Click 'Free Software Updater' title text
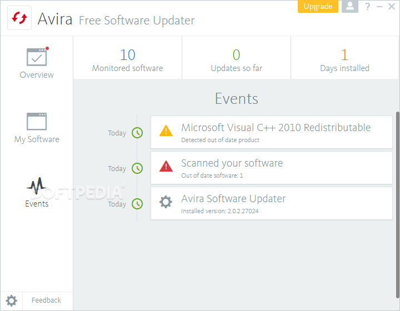The width and height of the screenshot is (400, 311). tap(137, 21)
